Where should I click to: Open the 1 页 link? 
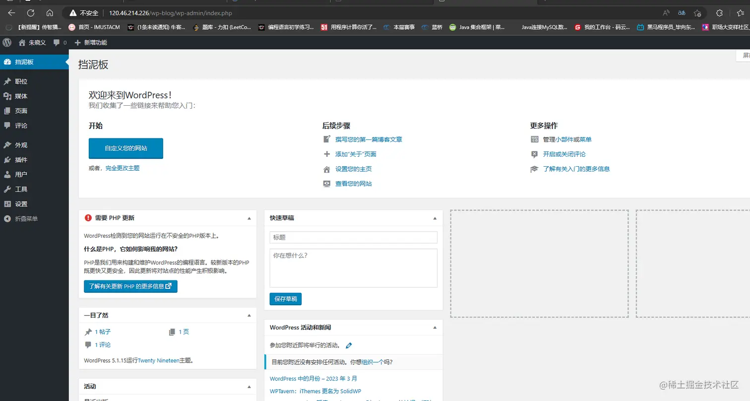184,332
